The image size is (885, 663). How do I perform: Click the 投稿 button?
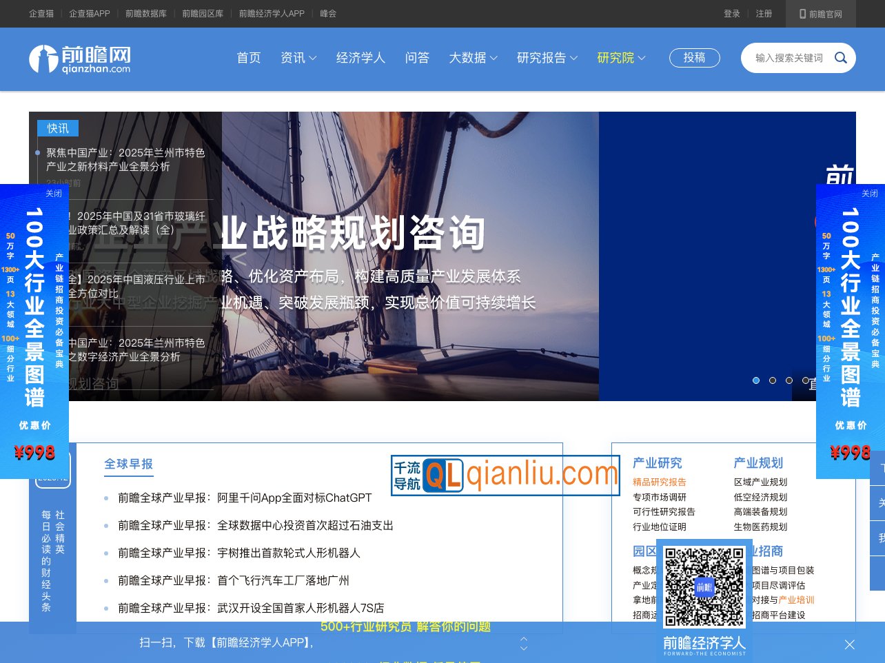point(695,58)
